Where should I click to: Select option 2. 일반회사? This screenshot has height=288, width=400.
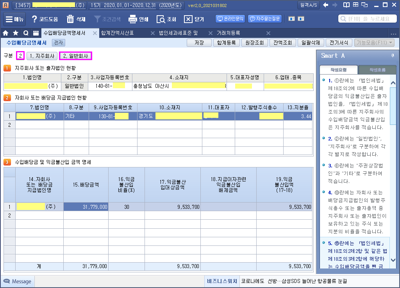point(75,56)
